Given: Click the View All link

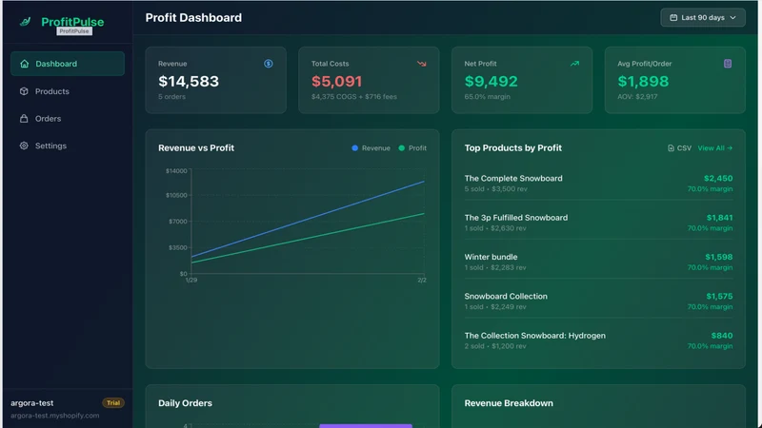Looking at the screenshot, I should tap(715, 148).
